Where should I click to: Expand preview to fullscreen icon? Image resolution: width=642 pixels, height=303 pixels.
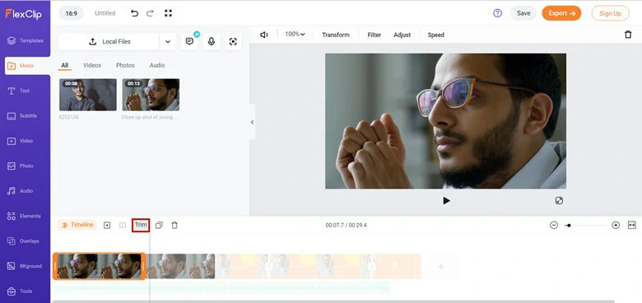pyautogui.click(x=559, y=201)
